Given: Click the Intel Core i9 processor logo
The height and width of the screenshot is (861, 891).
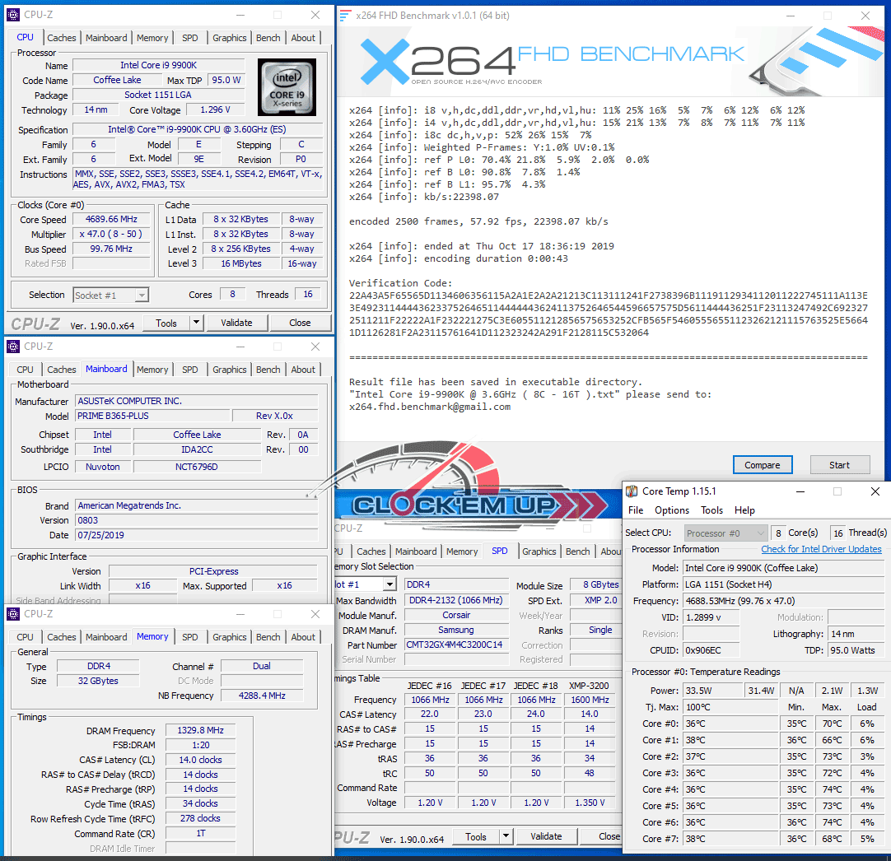Looking at the screenshot, I should [x=287, y=86].
